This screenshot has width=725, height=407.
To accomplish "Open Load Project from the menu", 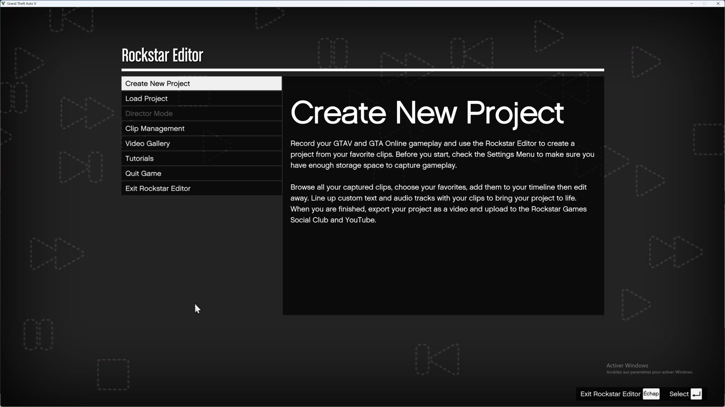I will [x=201, y=99].
